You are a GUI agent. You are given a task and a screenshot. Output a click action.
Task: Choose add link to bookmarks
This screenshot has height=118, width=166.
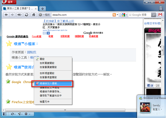53,84
